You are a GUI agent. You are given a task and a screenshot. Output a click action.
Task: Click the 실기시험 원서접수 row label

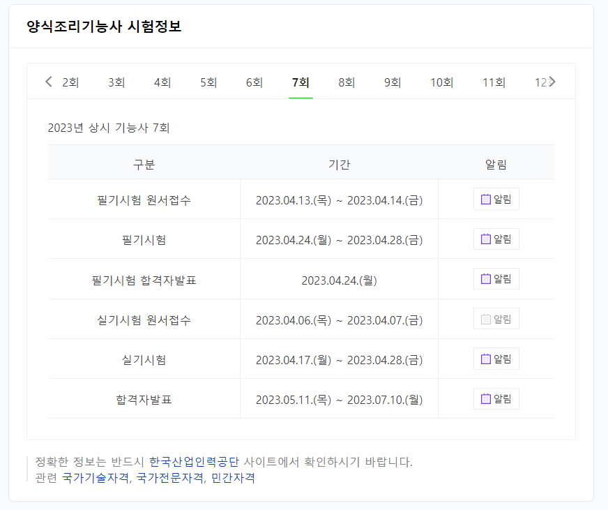click(x=144, y=320)
